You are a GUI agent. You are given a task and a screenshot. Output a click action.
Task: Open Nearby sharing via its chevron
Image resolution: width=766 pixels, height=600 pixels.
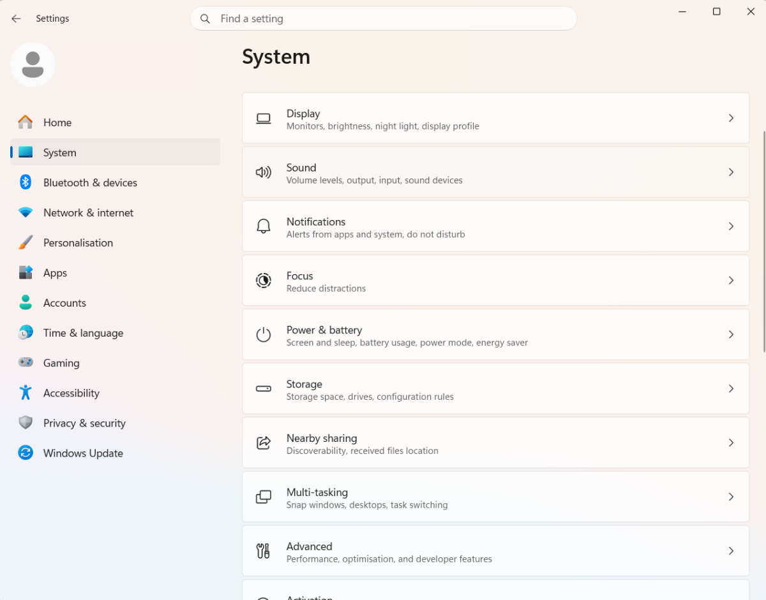732,443
